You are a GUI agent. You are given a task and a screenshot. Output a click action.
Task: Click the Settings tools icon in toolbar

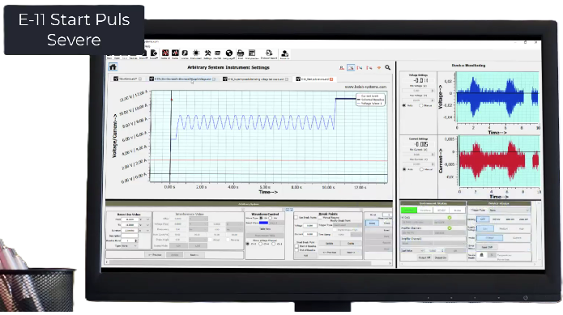[207, 53]
